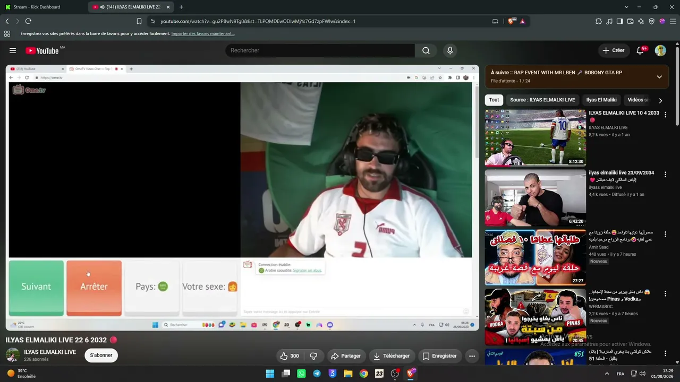Click the YouTube search magnifier button
Image resolution: width=680 pixels, height=382 pixels.
pos(426,50)
